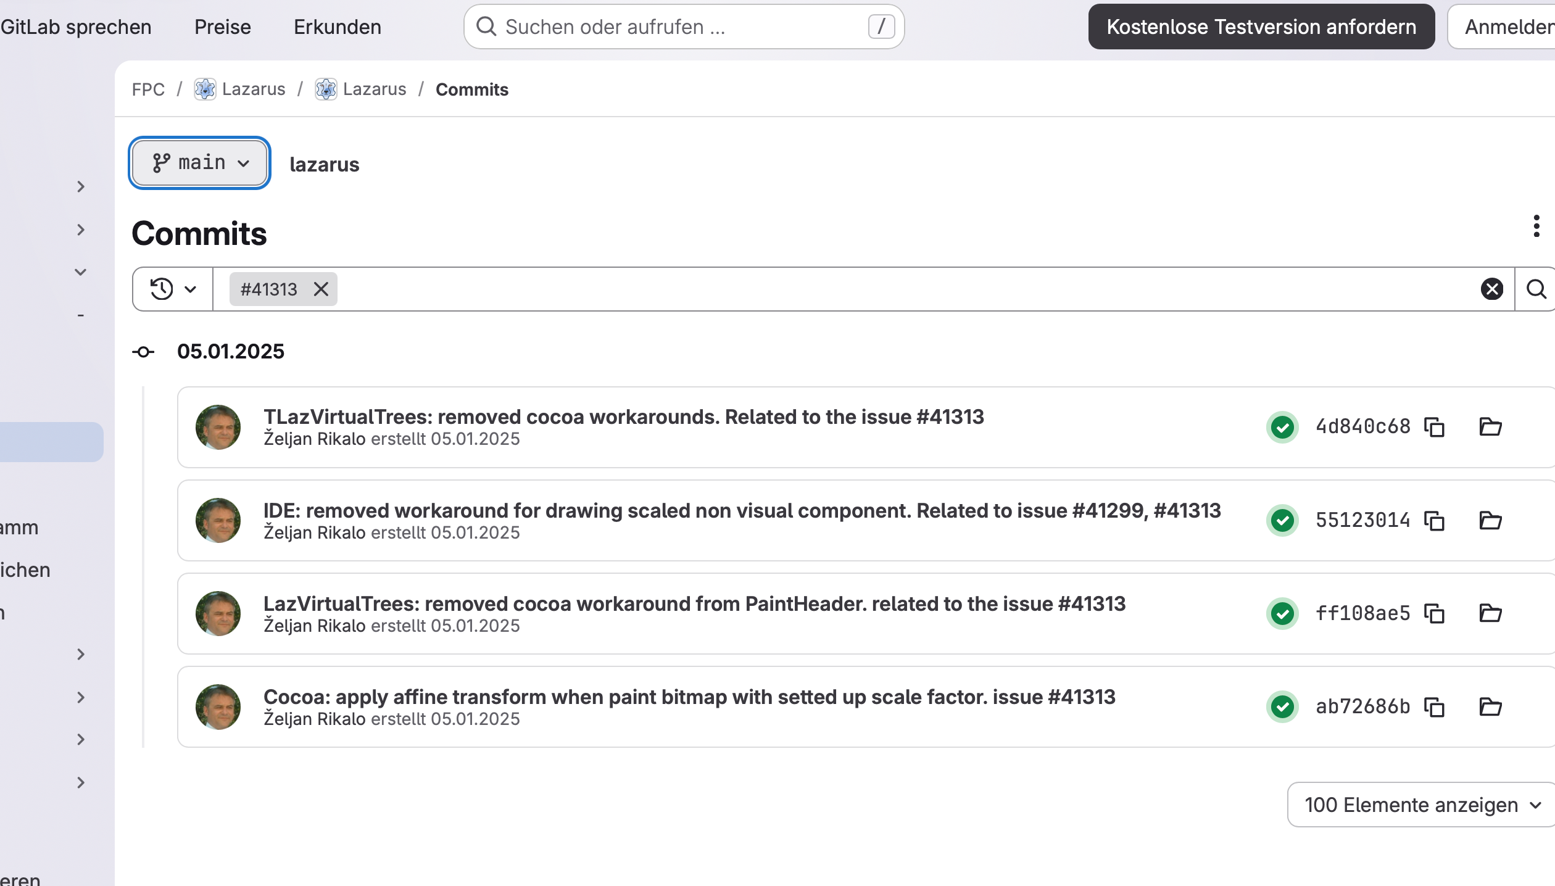The image size is (1555, 886).
Task: Browse files at commit 55123014
Action: [x=1490, y=521]
